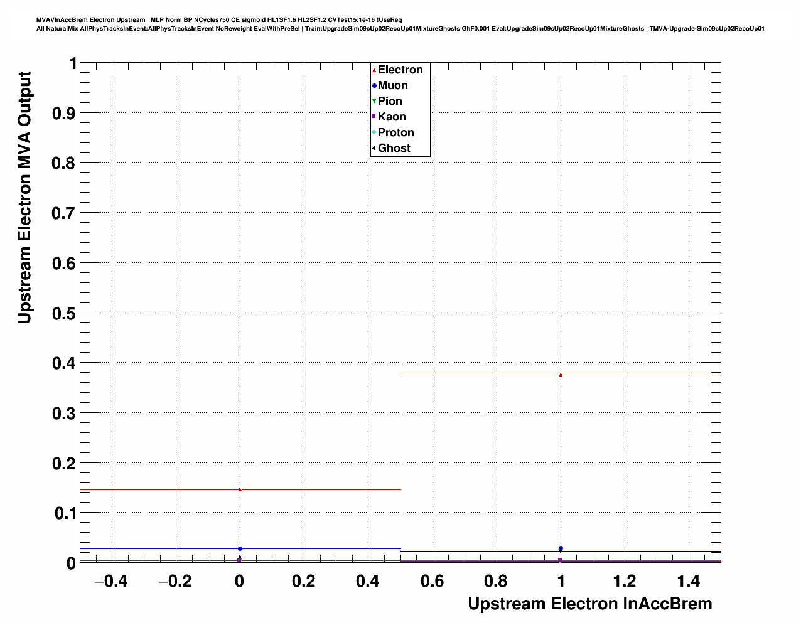Click the y-axis title 'Upstream Electron MVA Output'
801x625 pixels.
pyautogui.click(x=24, y=198)
